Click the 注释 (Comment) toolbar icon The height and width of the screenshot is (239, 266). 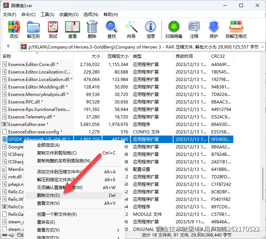pyautogui.click(x=194, y=27)
